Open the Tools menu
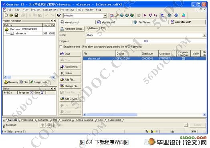210x148 pixels. point(79,10)
